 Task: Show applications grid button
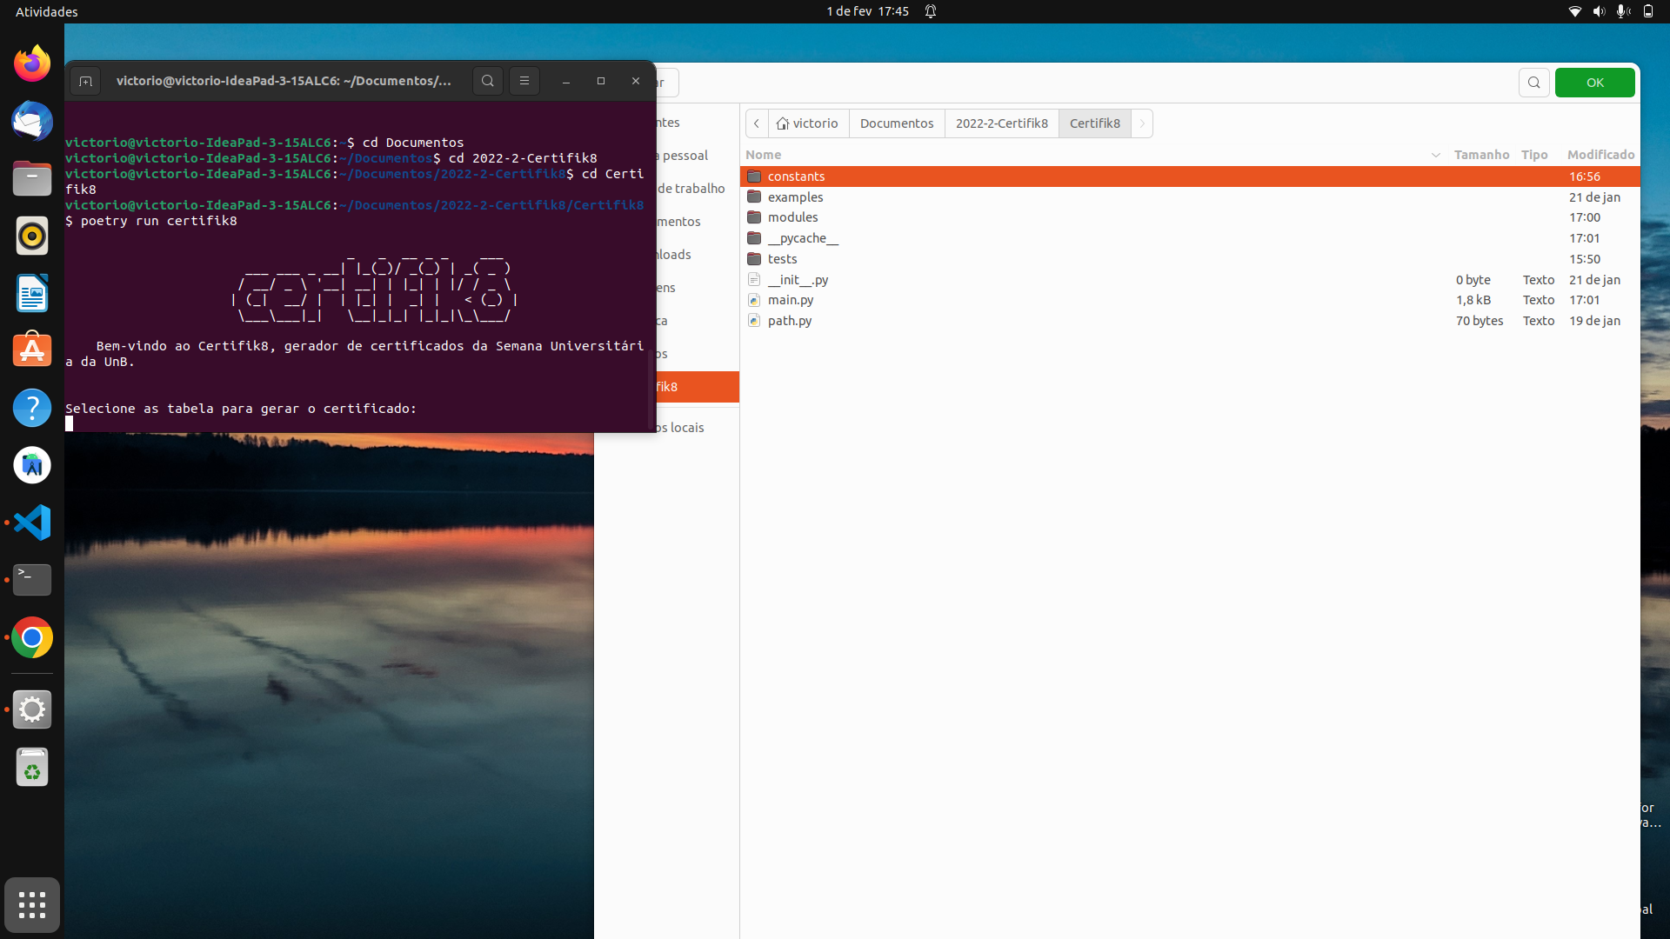pos(32,905)
